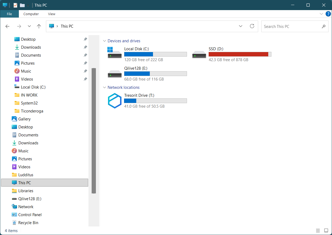Screen dimensions: 332x235
Task: Open the SSD (D:) drive icon
Action: click(199, 54)
